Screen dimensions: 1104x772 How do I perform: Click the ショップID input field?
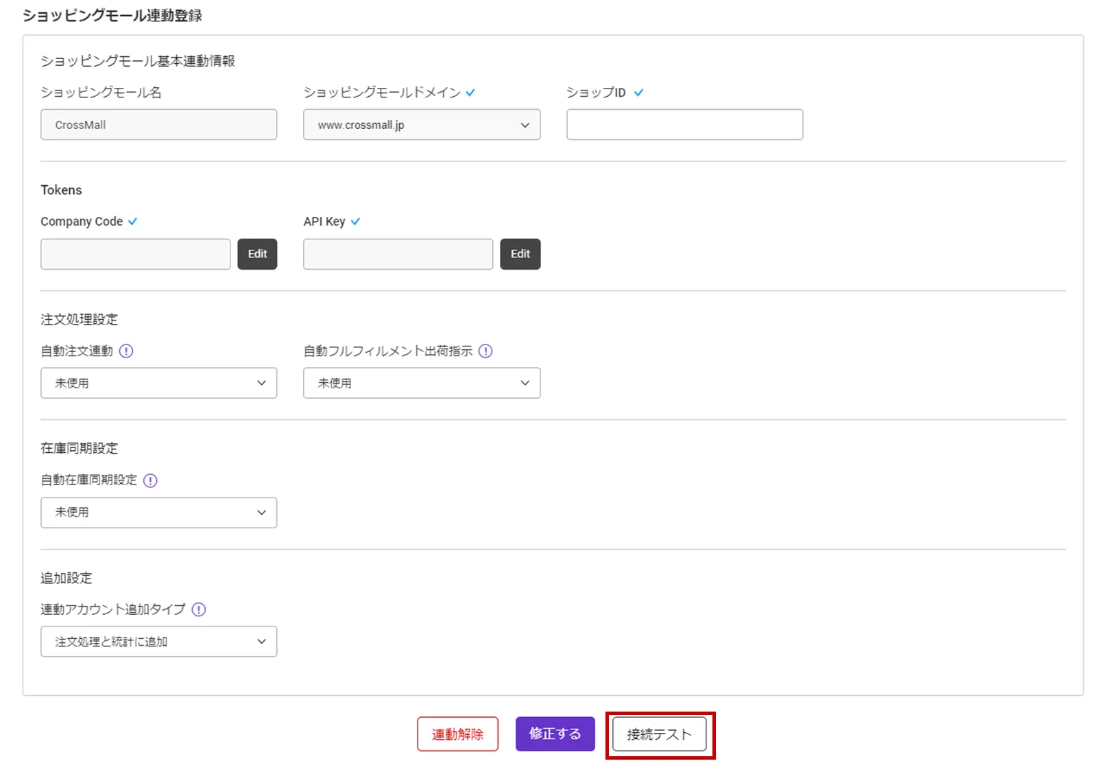click(x=684, y=125)
